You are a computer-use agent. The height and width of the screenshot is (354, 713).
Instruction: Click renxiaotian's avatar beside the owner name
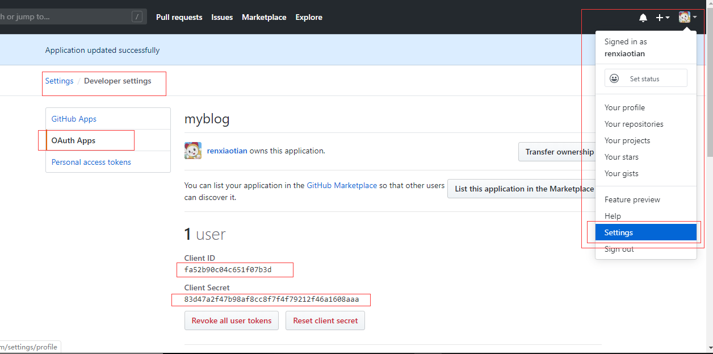(193, 151)
